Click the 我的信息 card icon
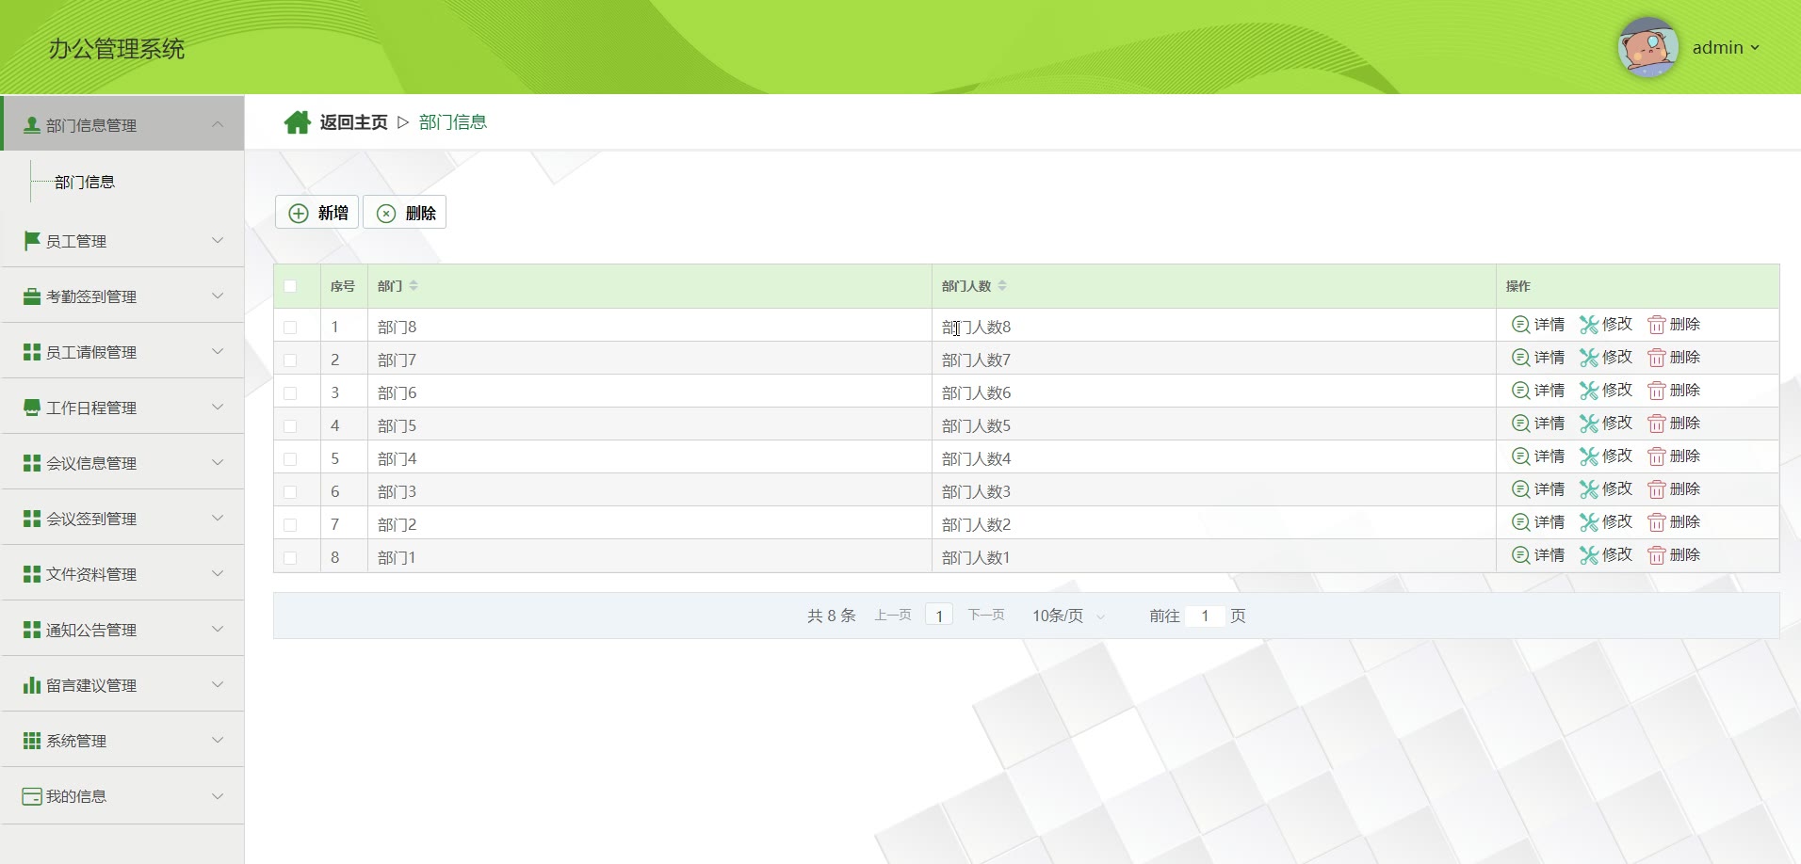 click(x=32, y=796)
